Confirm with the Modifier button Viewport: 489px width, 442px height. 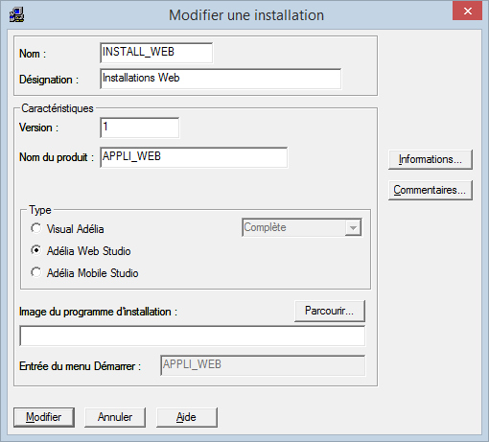point(44,417)
